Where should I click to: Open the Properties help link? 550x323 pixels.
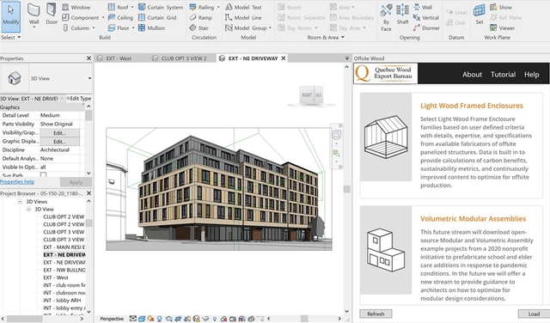(17, 181)
